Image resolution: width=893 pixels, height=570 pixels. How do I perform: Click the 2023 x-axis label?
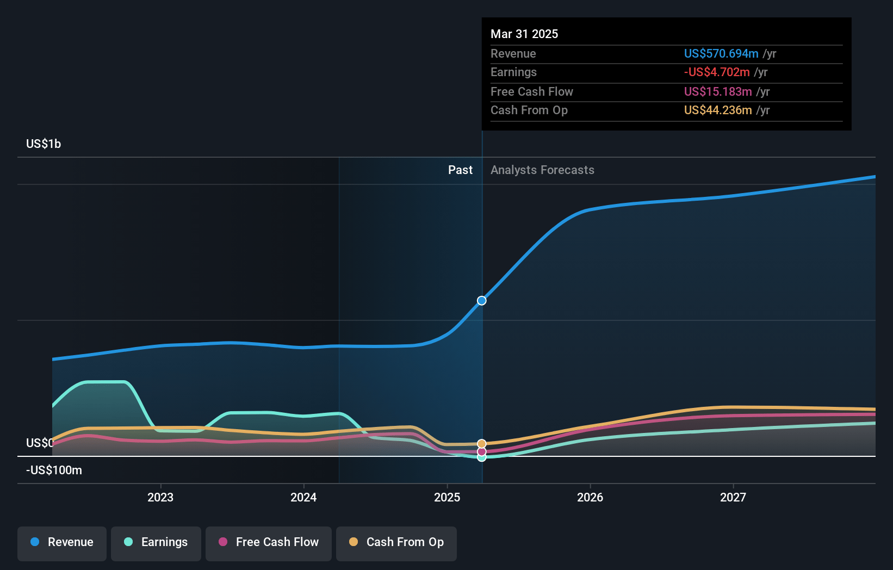(160, 497)
